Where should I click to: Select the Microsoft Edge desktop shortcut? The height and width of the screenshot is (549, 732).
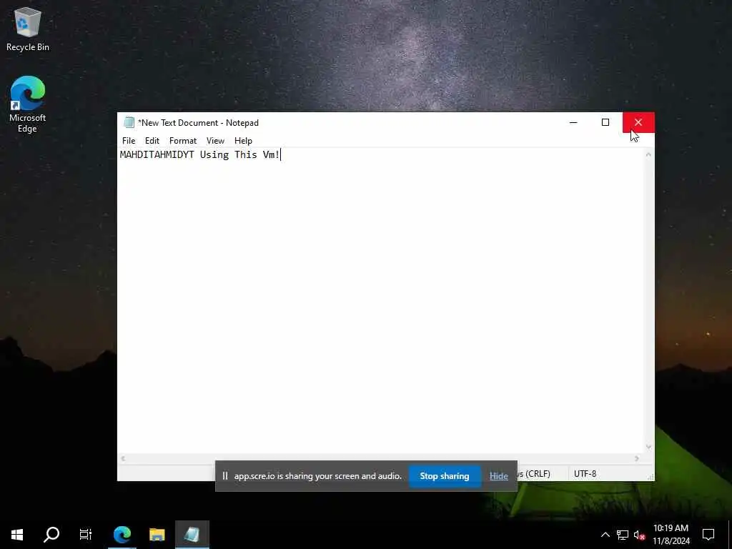click(x=27, y=104)
